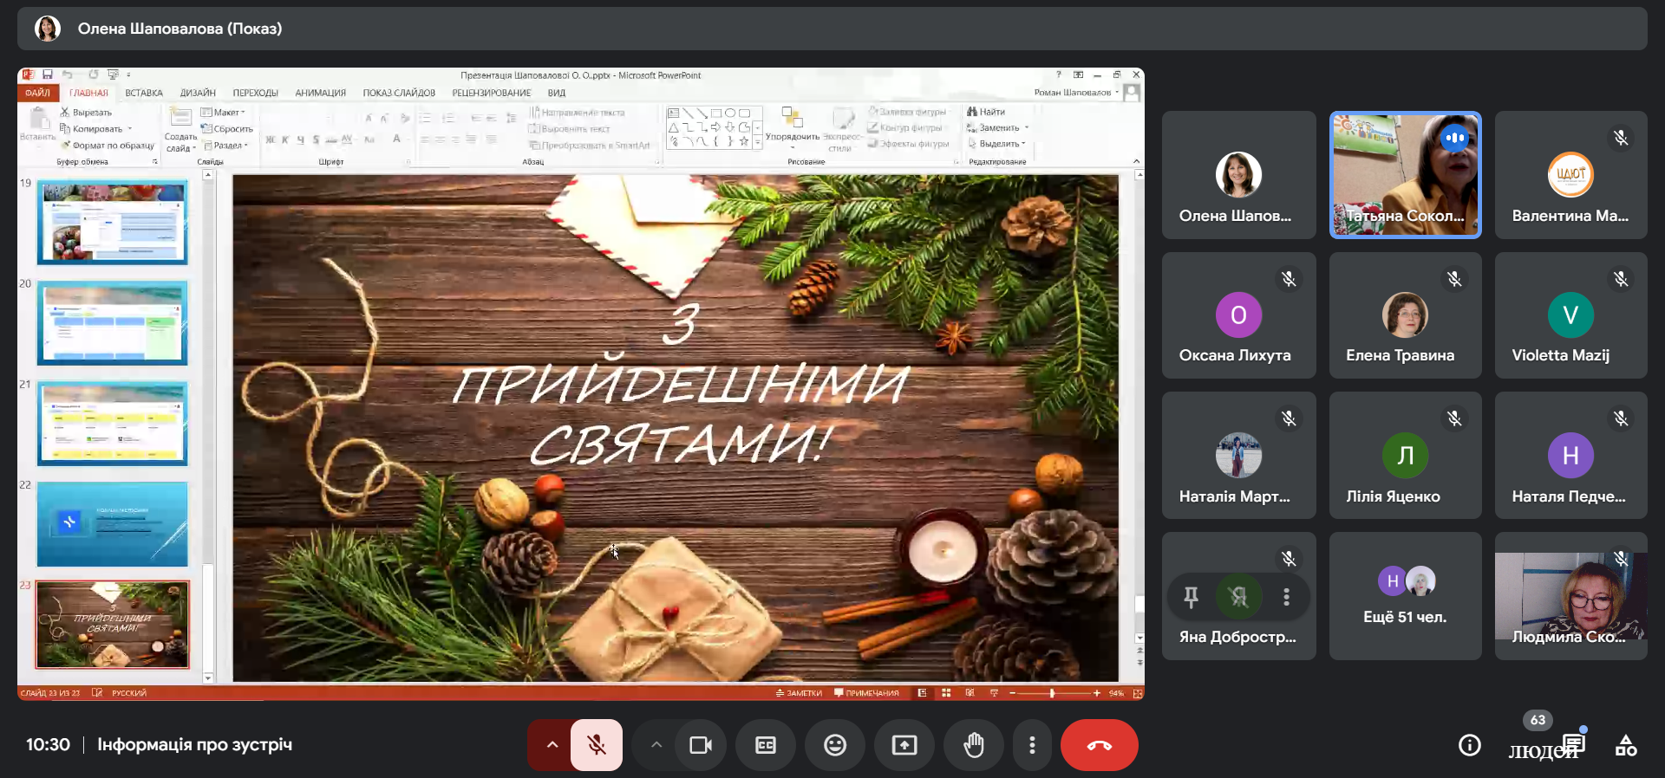Raise hand in the meeting
Viewport: 1665px width, 778px height.
pyautogui.click(x=974, y=745)
